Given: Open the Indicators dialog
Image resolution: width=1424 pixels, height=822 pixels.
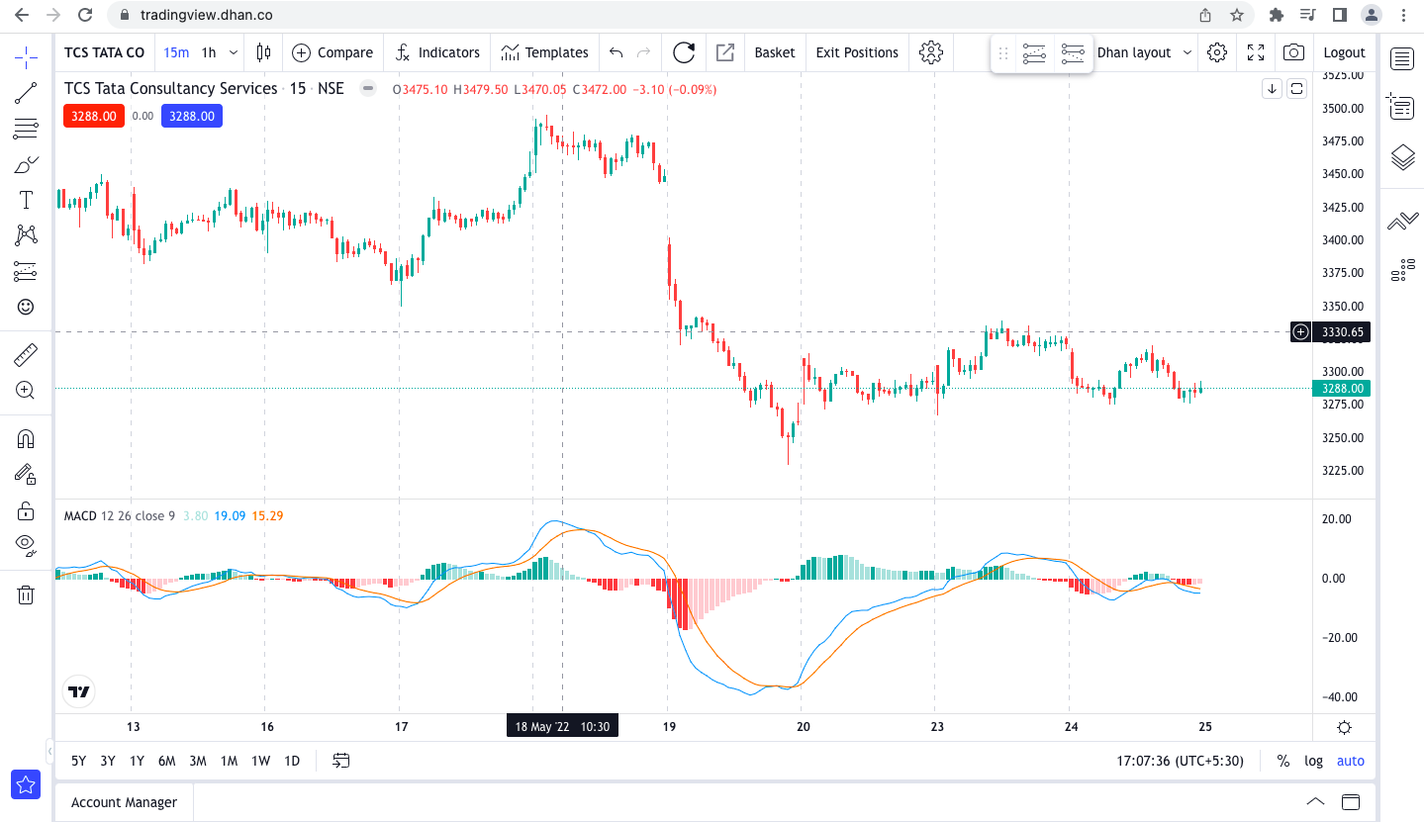Looking at the screenshot, I should tap(436, 52).
